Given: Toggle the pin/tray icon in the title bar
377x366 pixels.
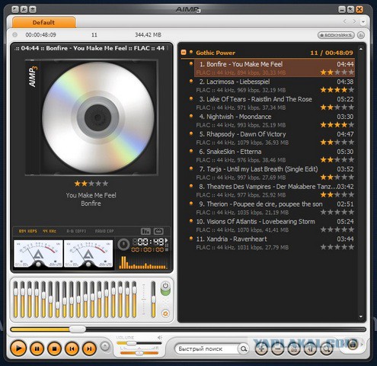Looking at the screenshot, I should point(350,10).
